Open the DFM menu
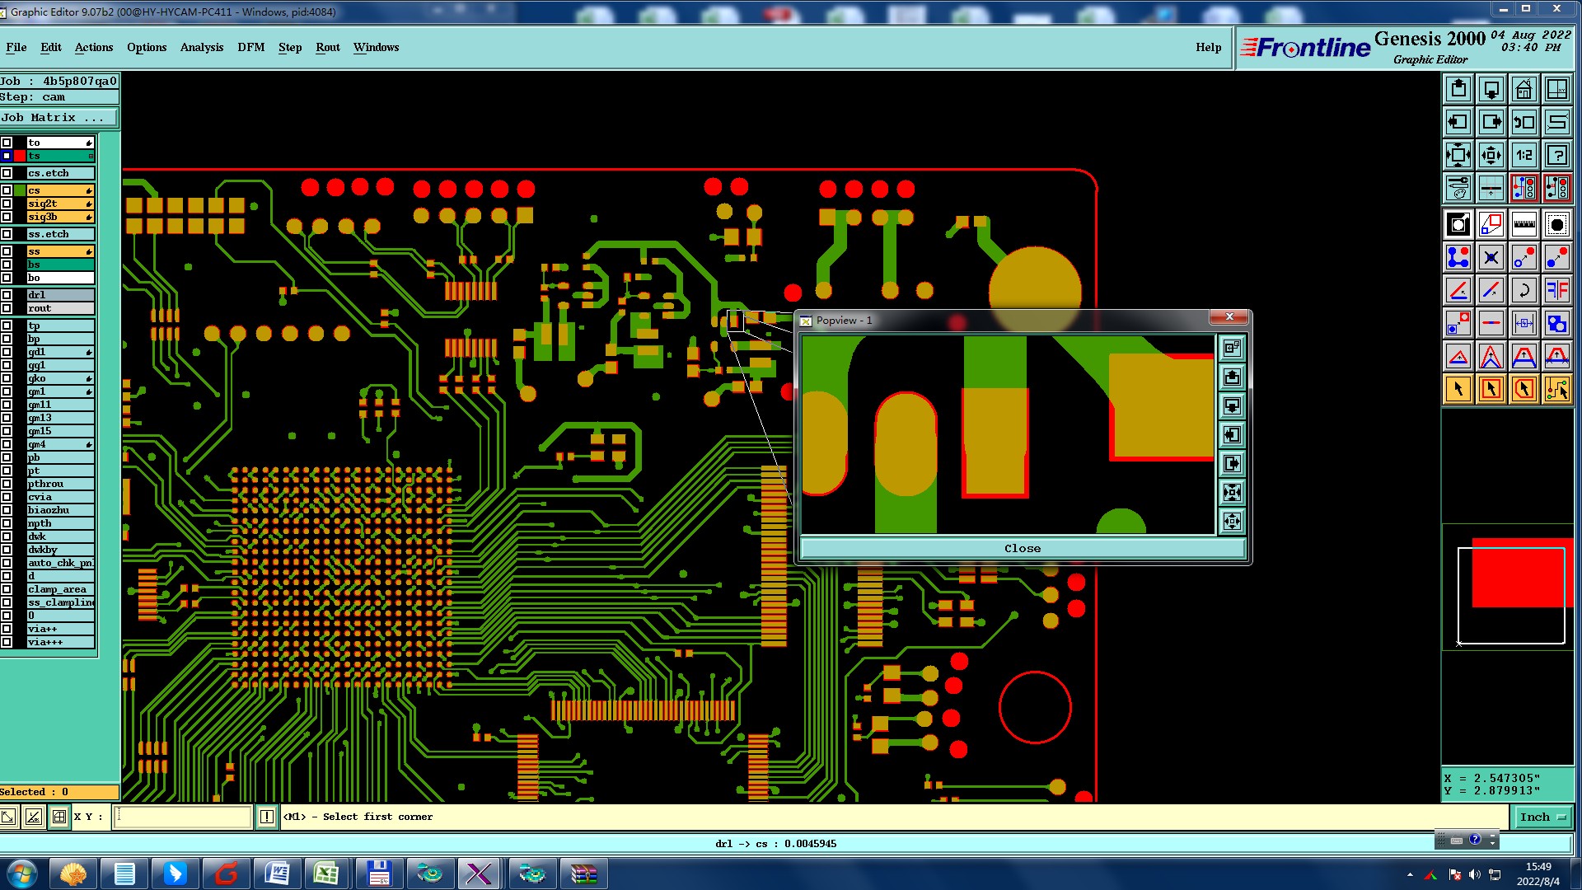The height and width of the screenshot is (890, 1582). (250, 47)
